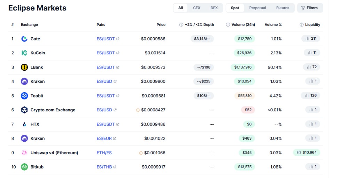Click the LBank exchange logo
Viewport: 340px width, 181px height.
click(24, 67)
